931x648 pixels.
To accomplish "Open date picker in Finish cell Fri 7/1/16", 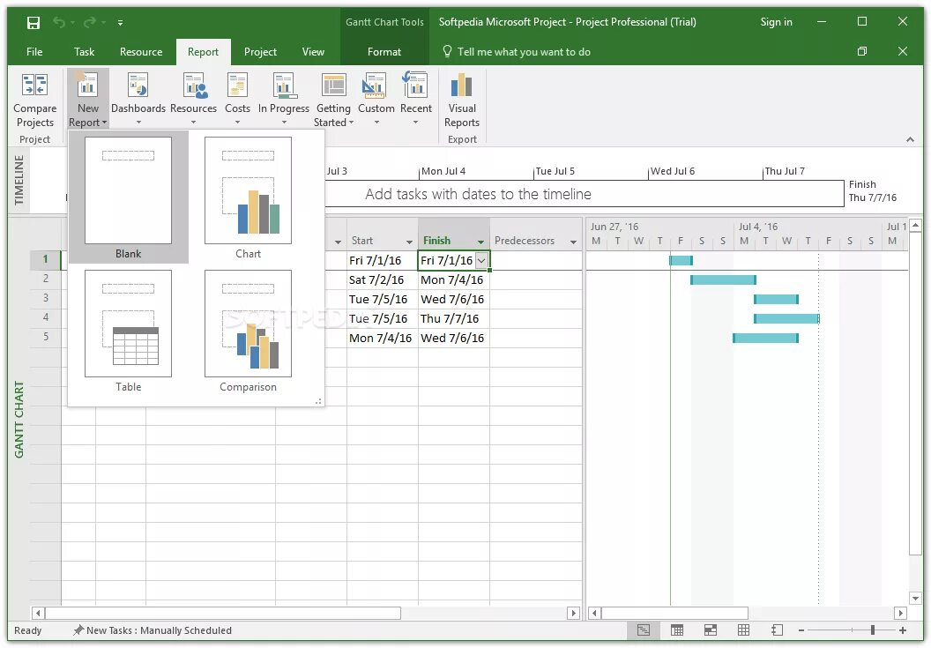I will [481, 260].
